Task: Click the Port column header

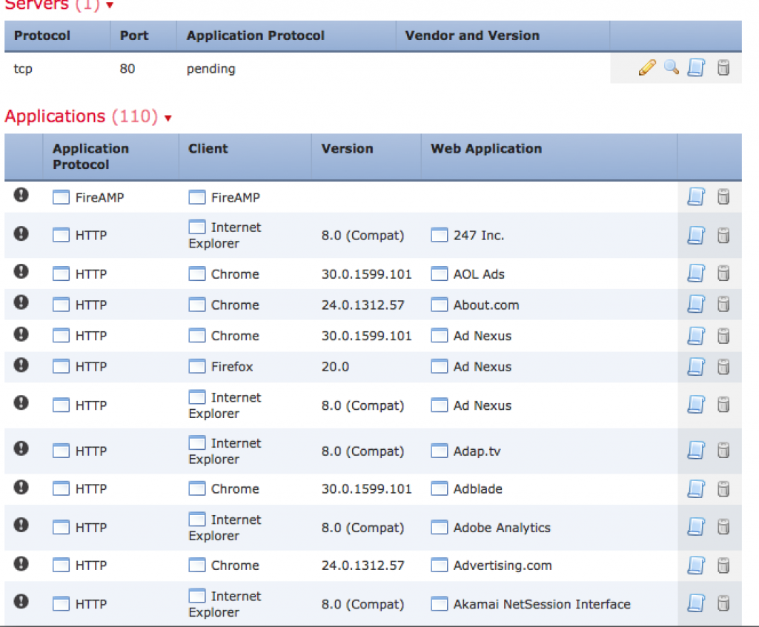Action: (134, 36)
